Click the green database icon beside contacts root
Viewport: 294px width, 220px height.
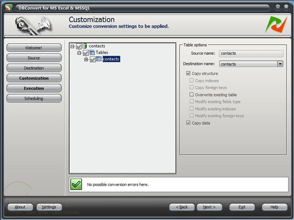(85, 46)
